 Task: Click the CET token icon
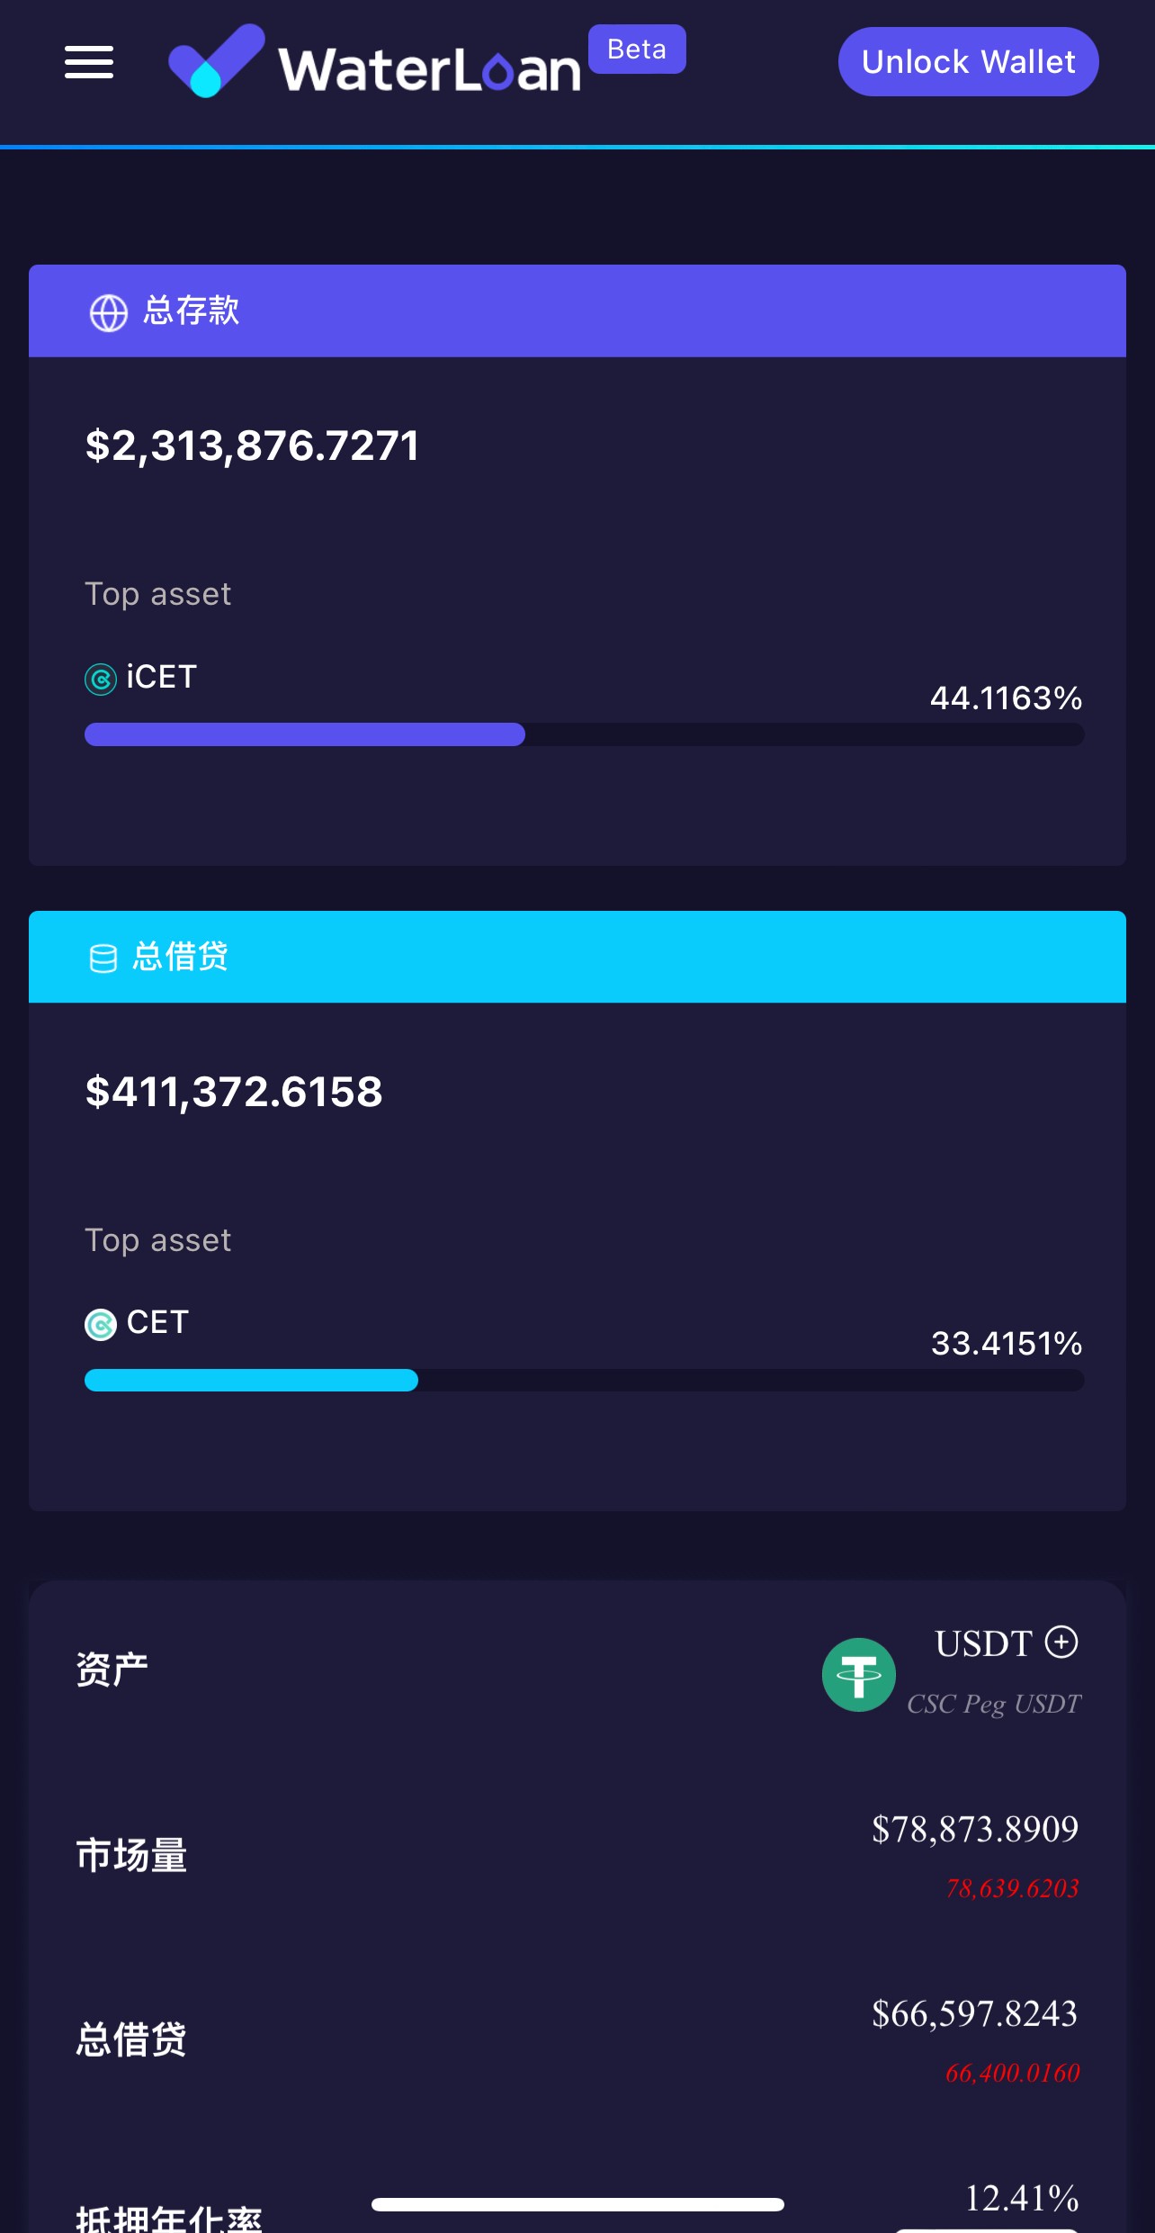click(101, 1324)
